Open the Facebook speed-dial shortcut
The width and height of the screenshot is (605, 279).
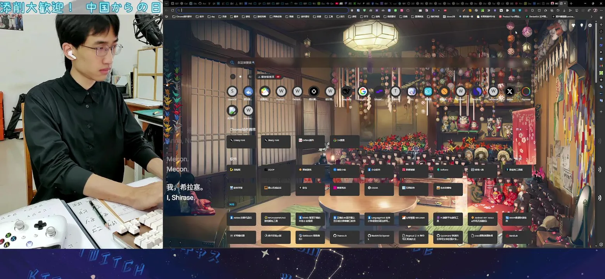tap(493, 91)
